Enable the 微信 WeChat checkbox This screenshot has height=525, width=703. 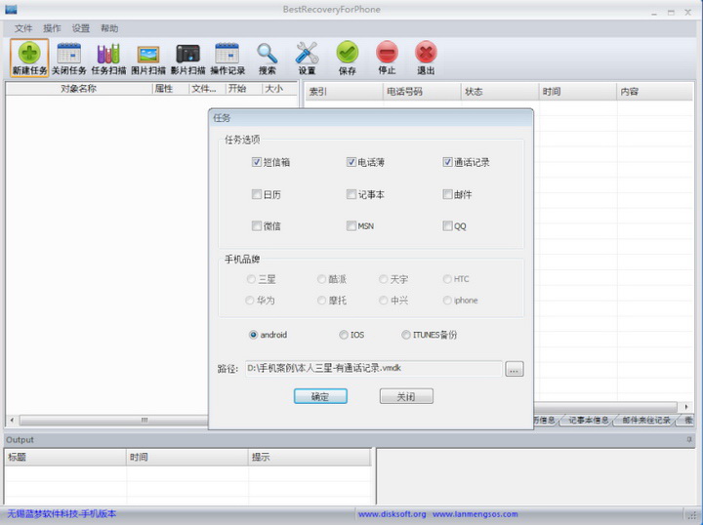pyautogui.click(x=257, y=225)
